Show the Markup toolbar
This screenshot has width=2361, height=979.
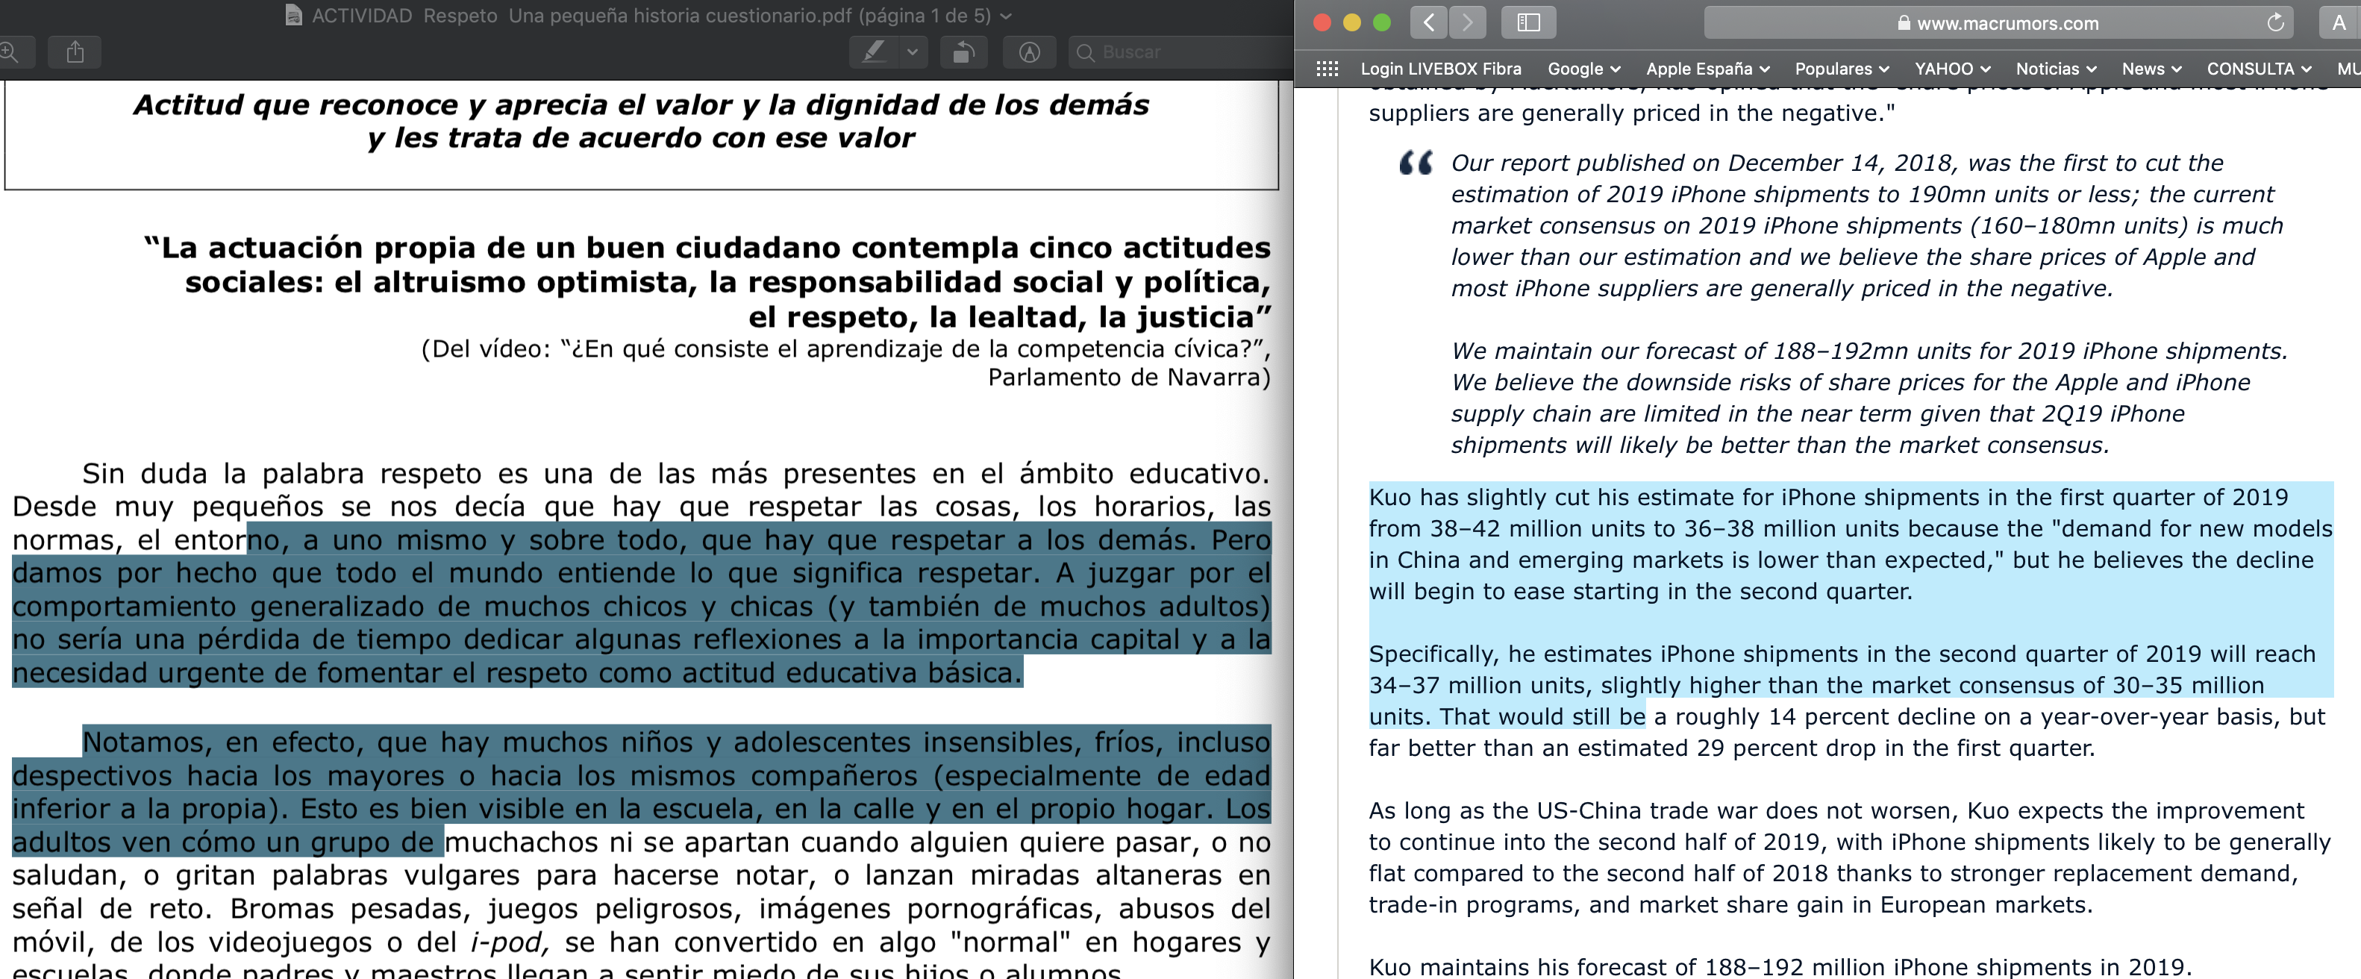tap(1029, 52)
